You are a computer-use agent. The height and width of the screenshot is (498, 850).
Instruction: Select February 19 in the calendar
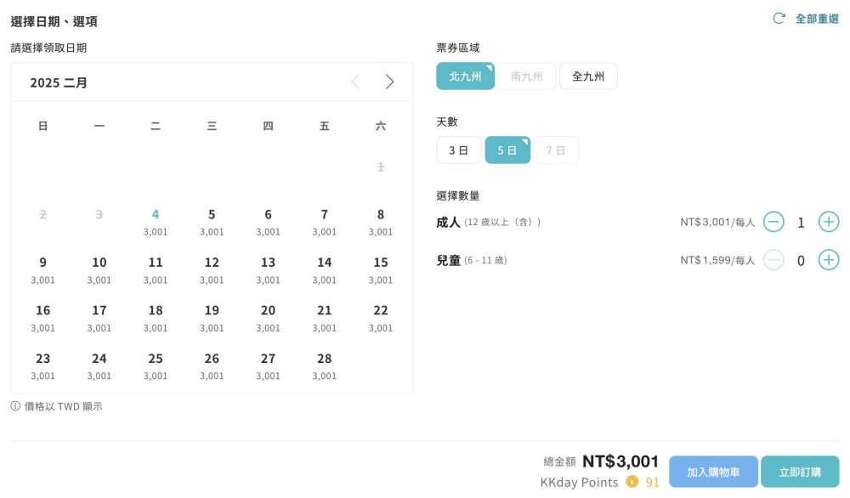point(212,318)
